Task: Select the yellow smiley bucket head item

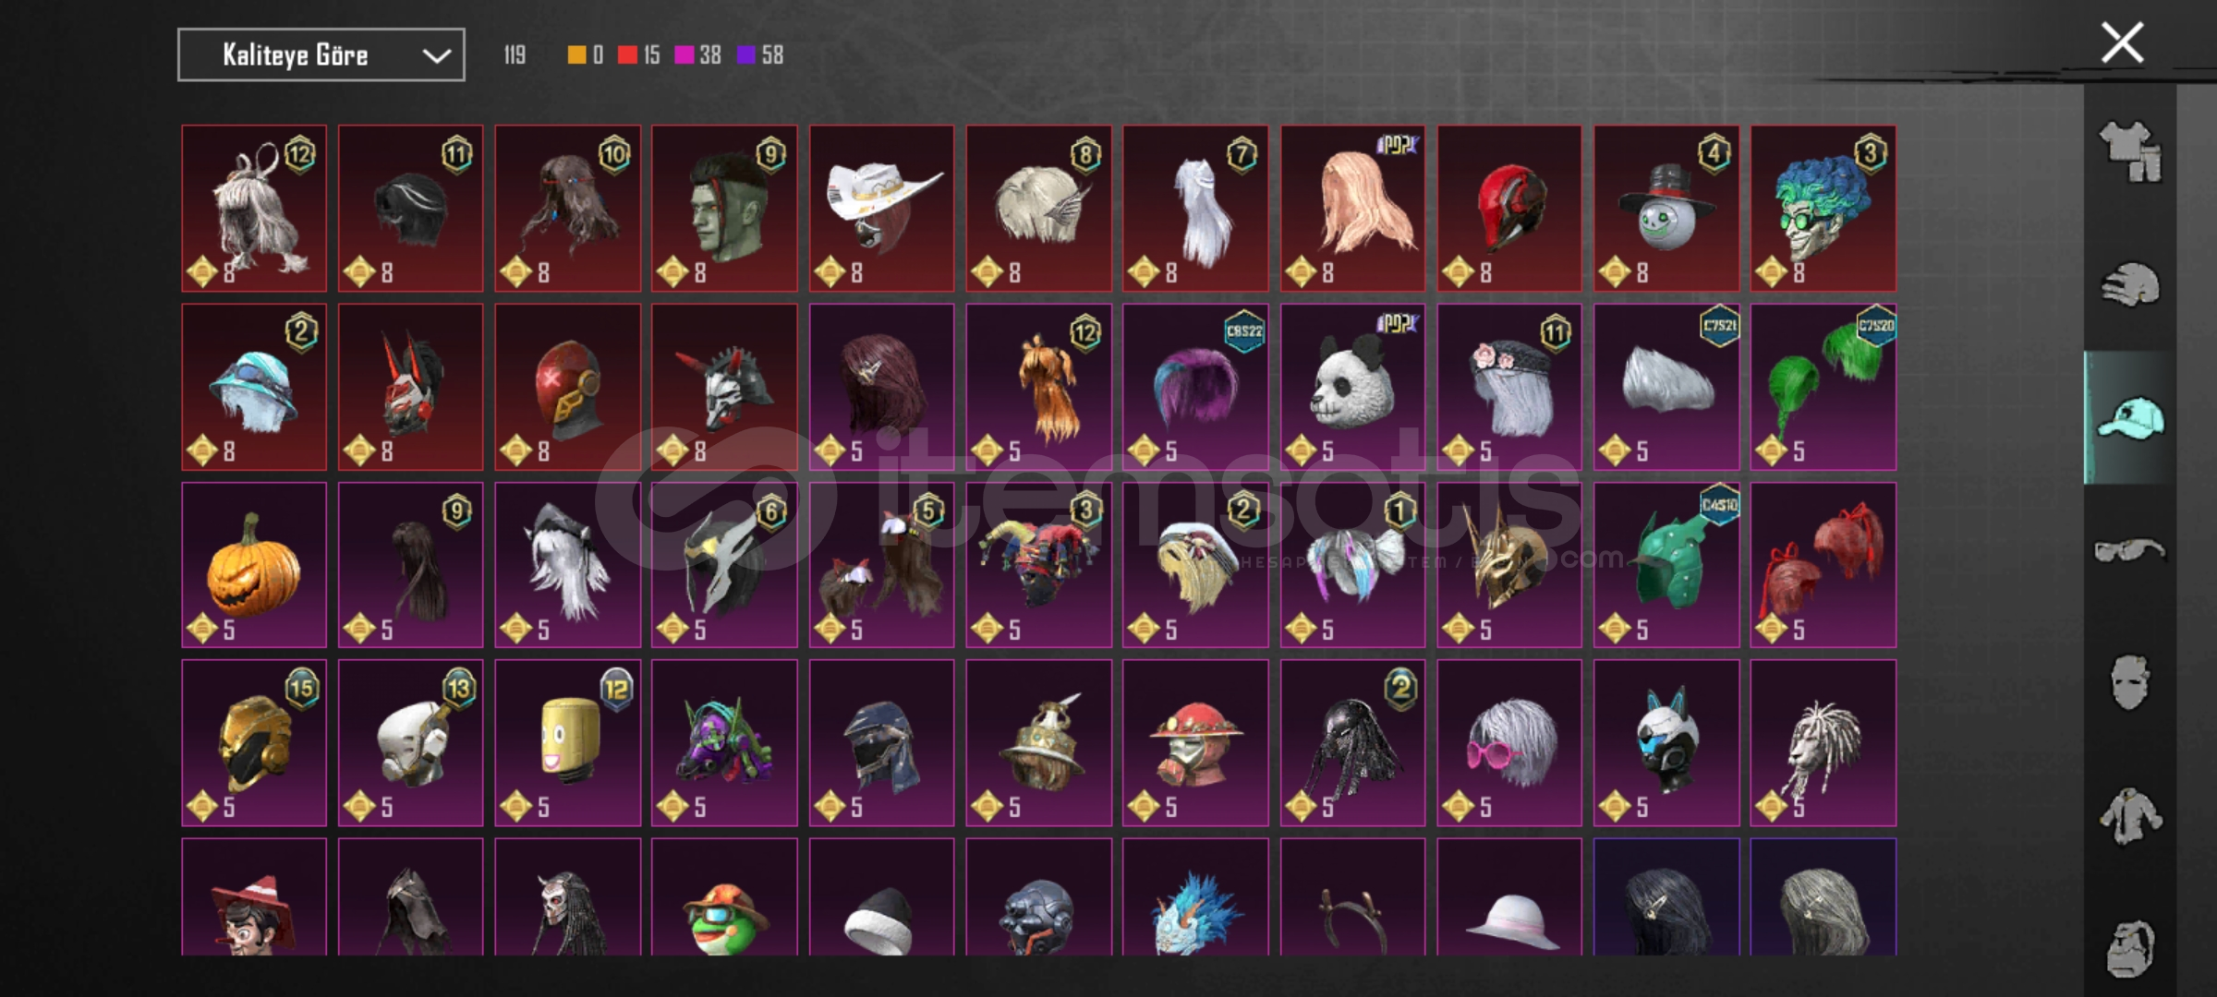Action: [x=567, y=743]
